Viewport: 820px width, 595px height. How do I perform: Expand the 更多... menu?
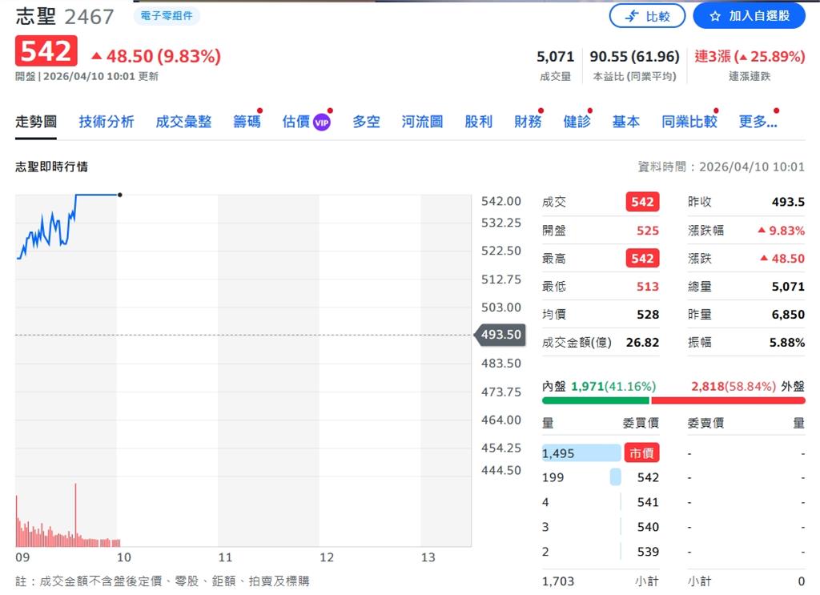point(757,121)
